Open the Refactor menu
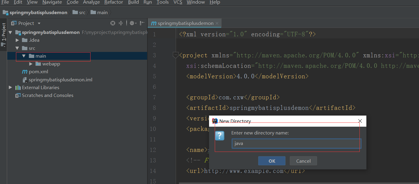The image size is (419, 184). [x=113, y=2]
